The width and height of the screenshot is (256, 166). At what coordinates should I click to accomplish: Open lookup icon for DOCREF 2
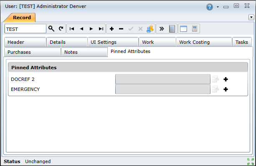pos(215,79)
